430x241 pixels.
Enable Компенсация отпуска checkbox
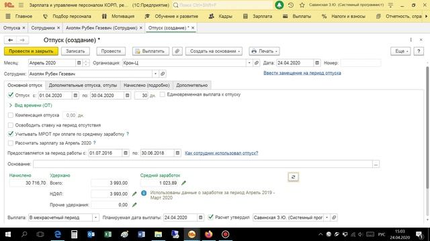(x=11, y=115)
